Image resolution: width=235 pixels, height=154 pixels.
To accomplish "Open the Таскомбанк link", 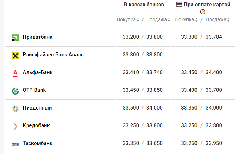I will (38, 143).
